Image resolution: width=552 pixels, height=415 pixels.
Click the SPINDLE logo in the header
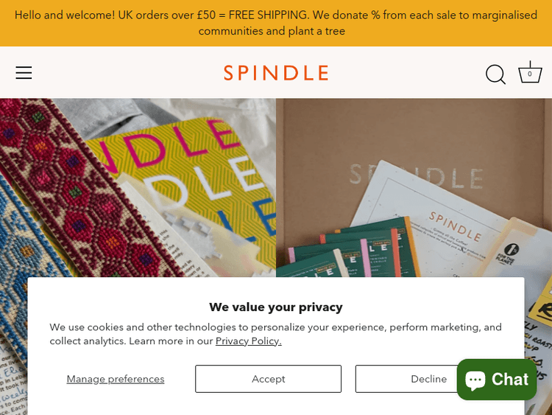[276, 73]
